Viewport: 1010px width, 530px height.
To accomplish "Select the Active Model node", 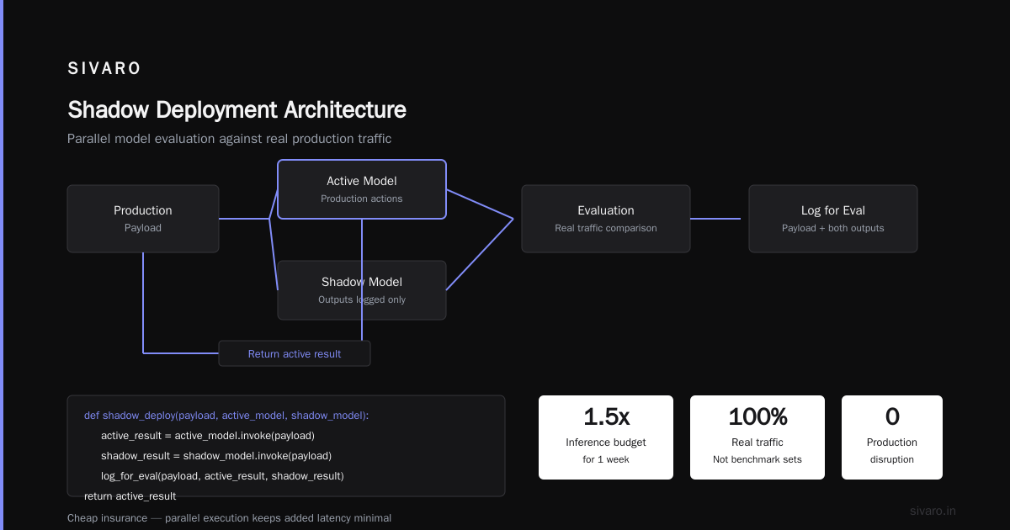I will point(362,189).
